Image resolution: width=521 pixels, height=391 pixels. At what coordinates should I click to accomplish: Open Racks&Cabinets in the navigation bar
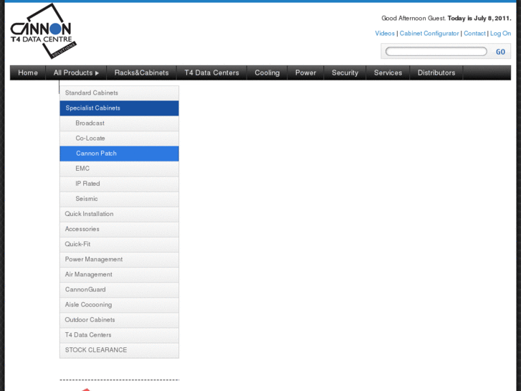(x=142, y=72)
